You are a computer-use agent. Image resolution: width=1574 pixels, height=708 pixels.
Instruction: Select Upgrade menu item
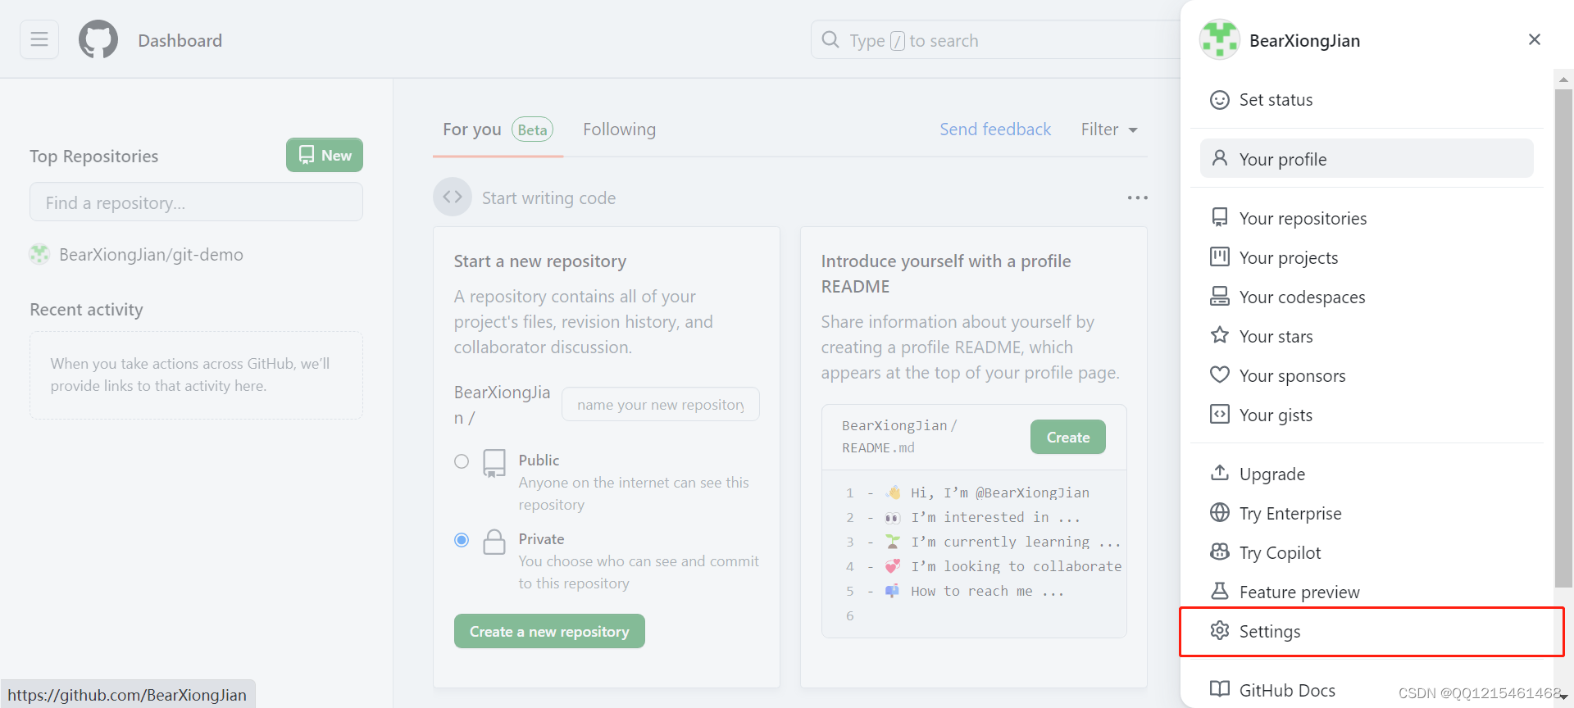pos(1367,474)
